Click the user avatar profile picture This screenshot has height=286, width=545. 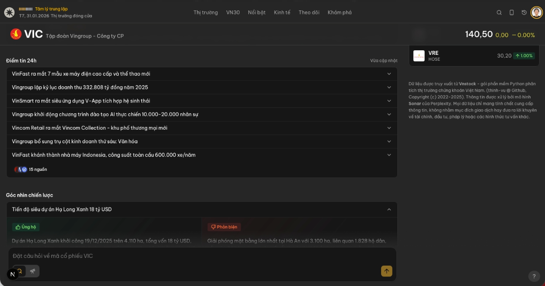536,12
